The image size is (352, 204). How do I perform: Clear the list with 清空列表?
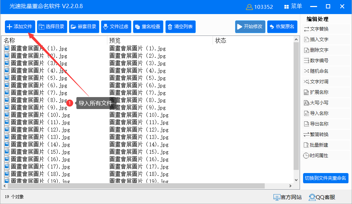pyautogui.click(x=181, y=27)
